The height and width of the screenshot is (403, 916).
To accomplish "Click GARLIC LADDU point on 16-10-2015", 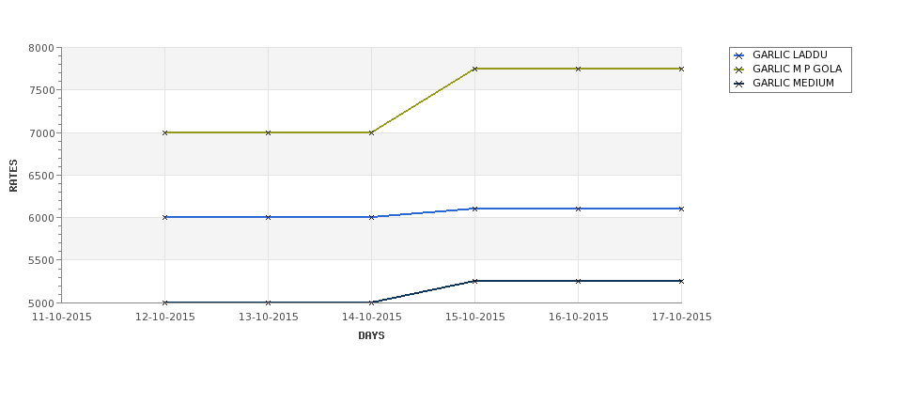I will [579, 209].
